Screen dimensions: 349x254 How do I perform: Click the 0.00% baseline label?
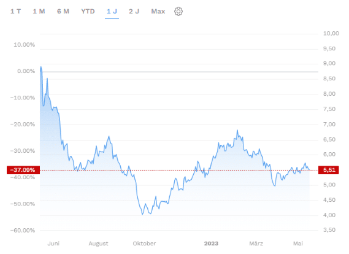26,71
